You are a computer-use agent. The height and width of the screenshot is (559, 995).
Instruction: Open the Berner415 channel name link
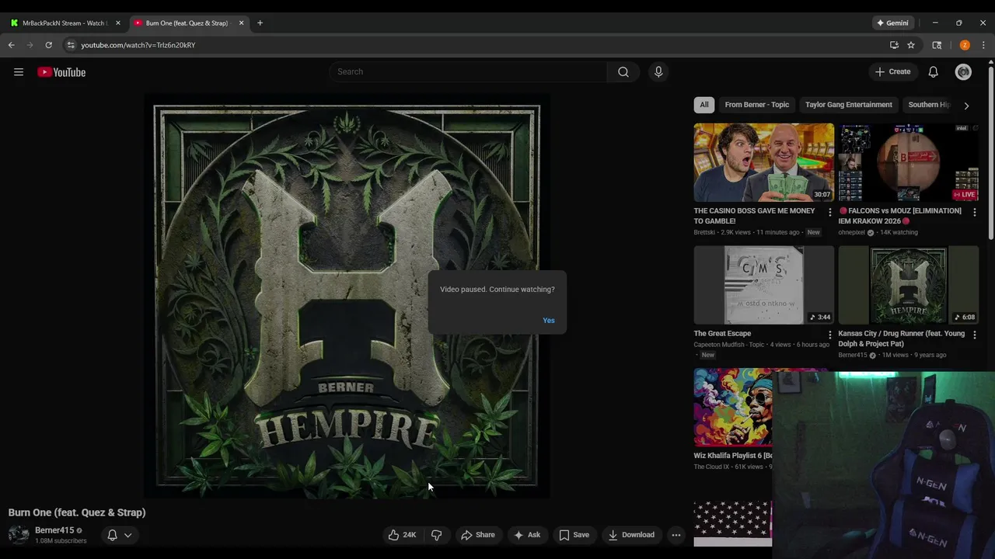pyautogui.click(x=54, y=530)
